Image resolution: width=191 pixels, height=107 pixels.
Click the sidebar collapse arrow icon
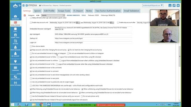coord(20,5)
